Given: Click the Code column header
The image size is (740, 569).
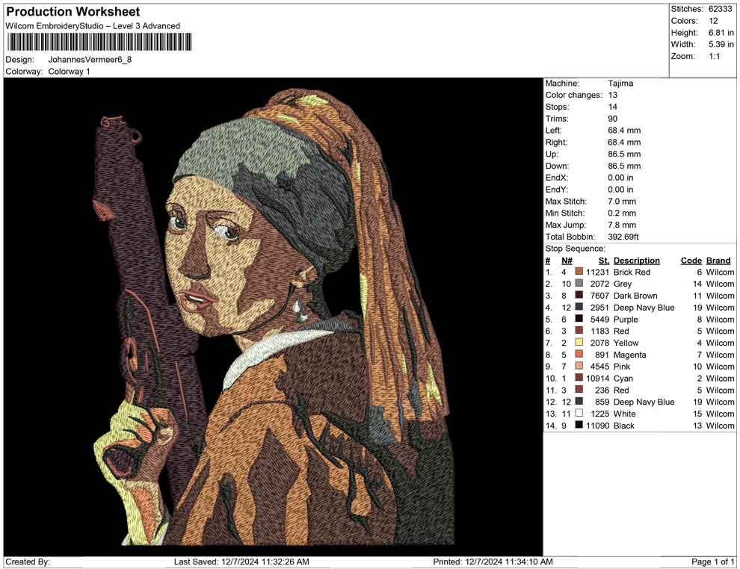Looking at the screenshot, I should pos(691,261).
